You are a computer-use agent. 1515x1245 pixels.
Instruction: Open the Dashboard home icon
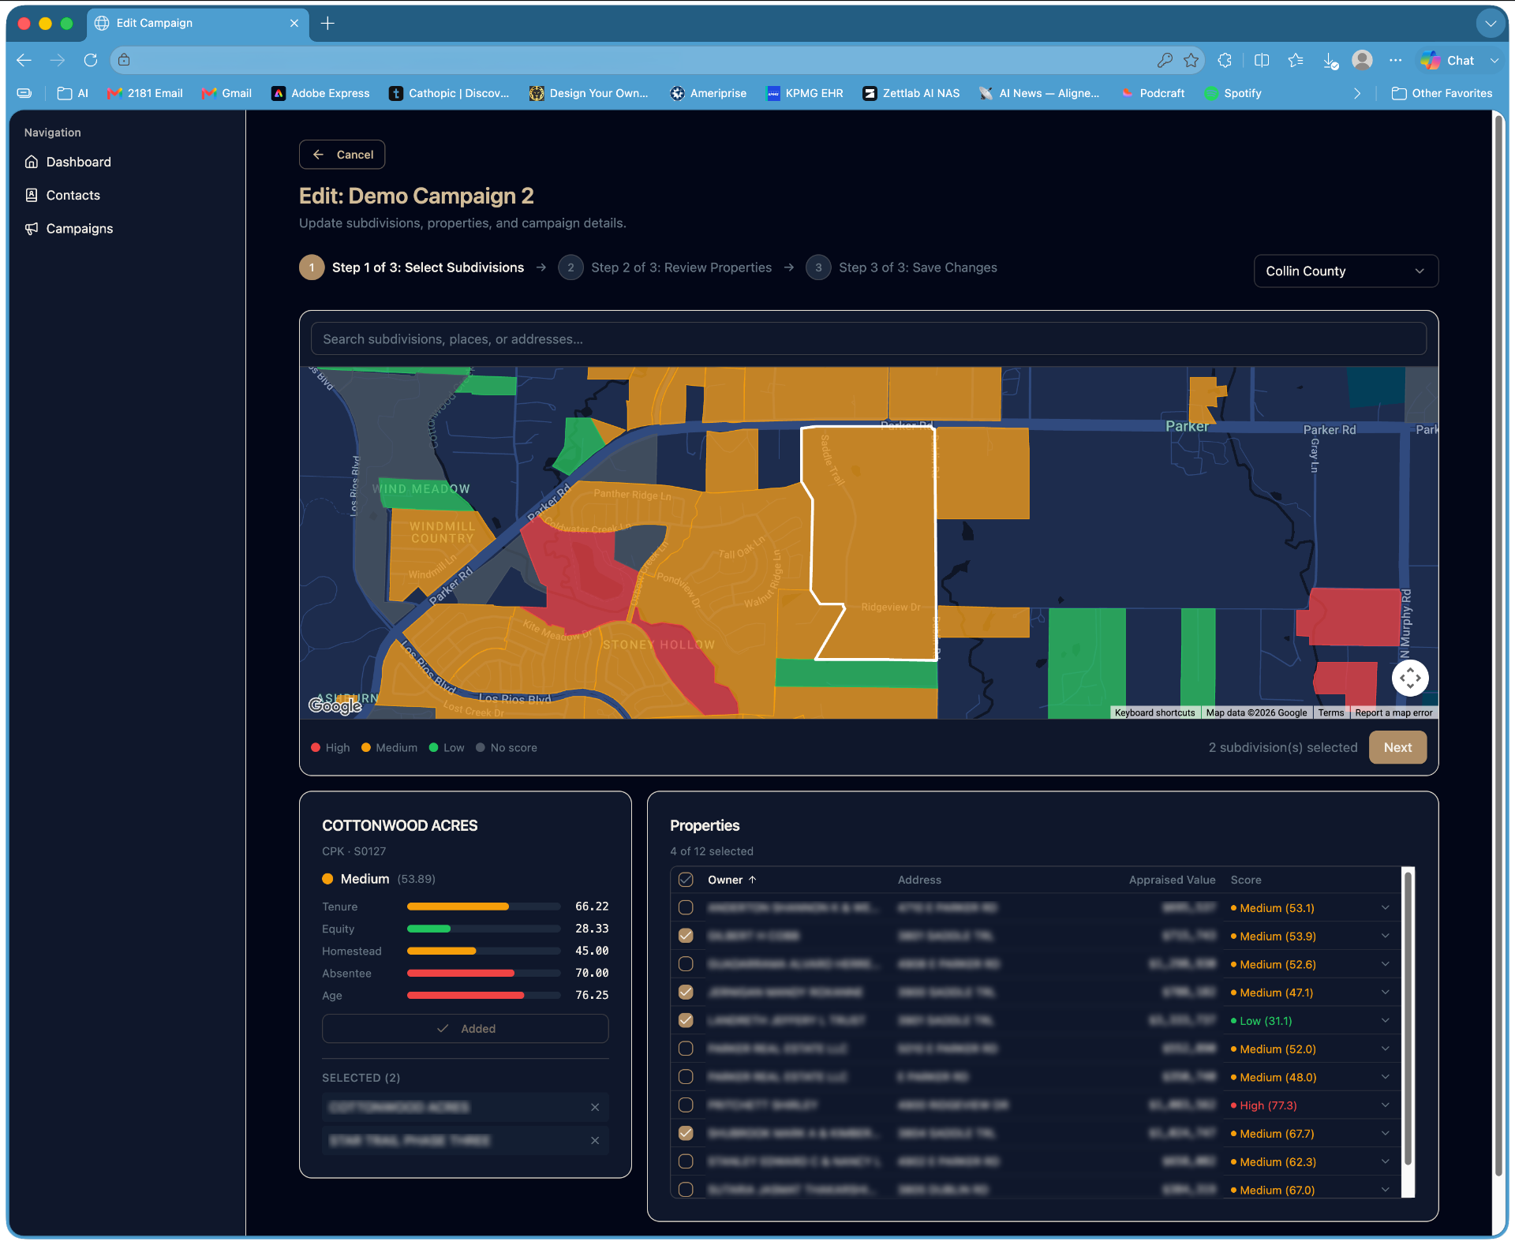coord(32,162)
